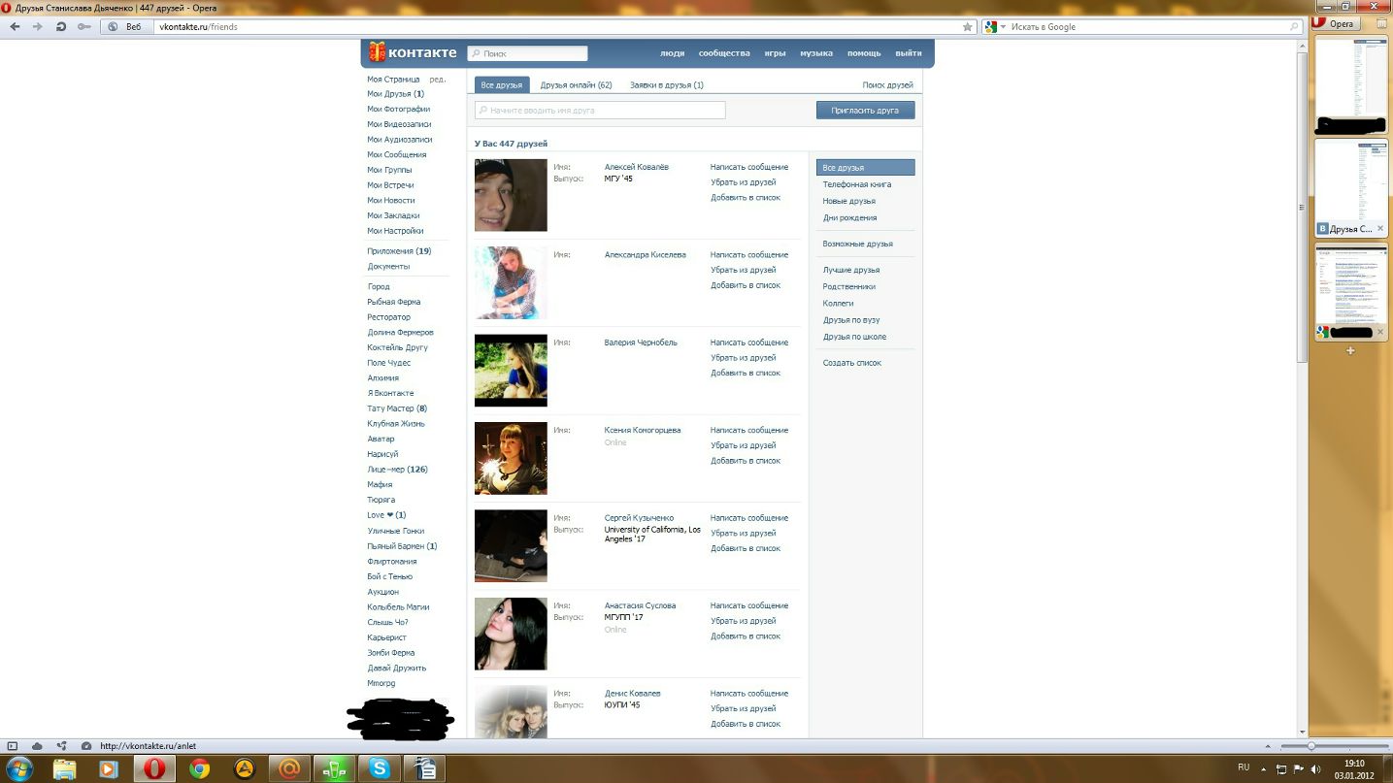The height and width of the screenshot is (783, 1393).
Task: Click 'ред.' next to Моя Страница
Action: (x=438, y=80)
